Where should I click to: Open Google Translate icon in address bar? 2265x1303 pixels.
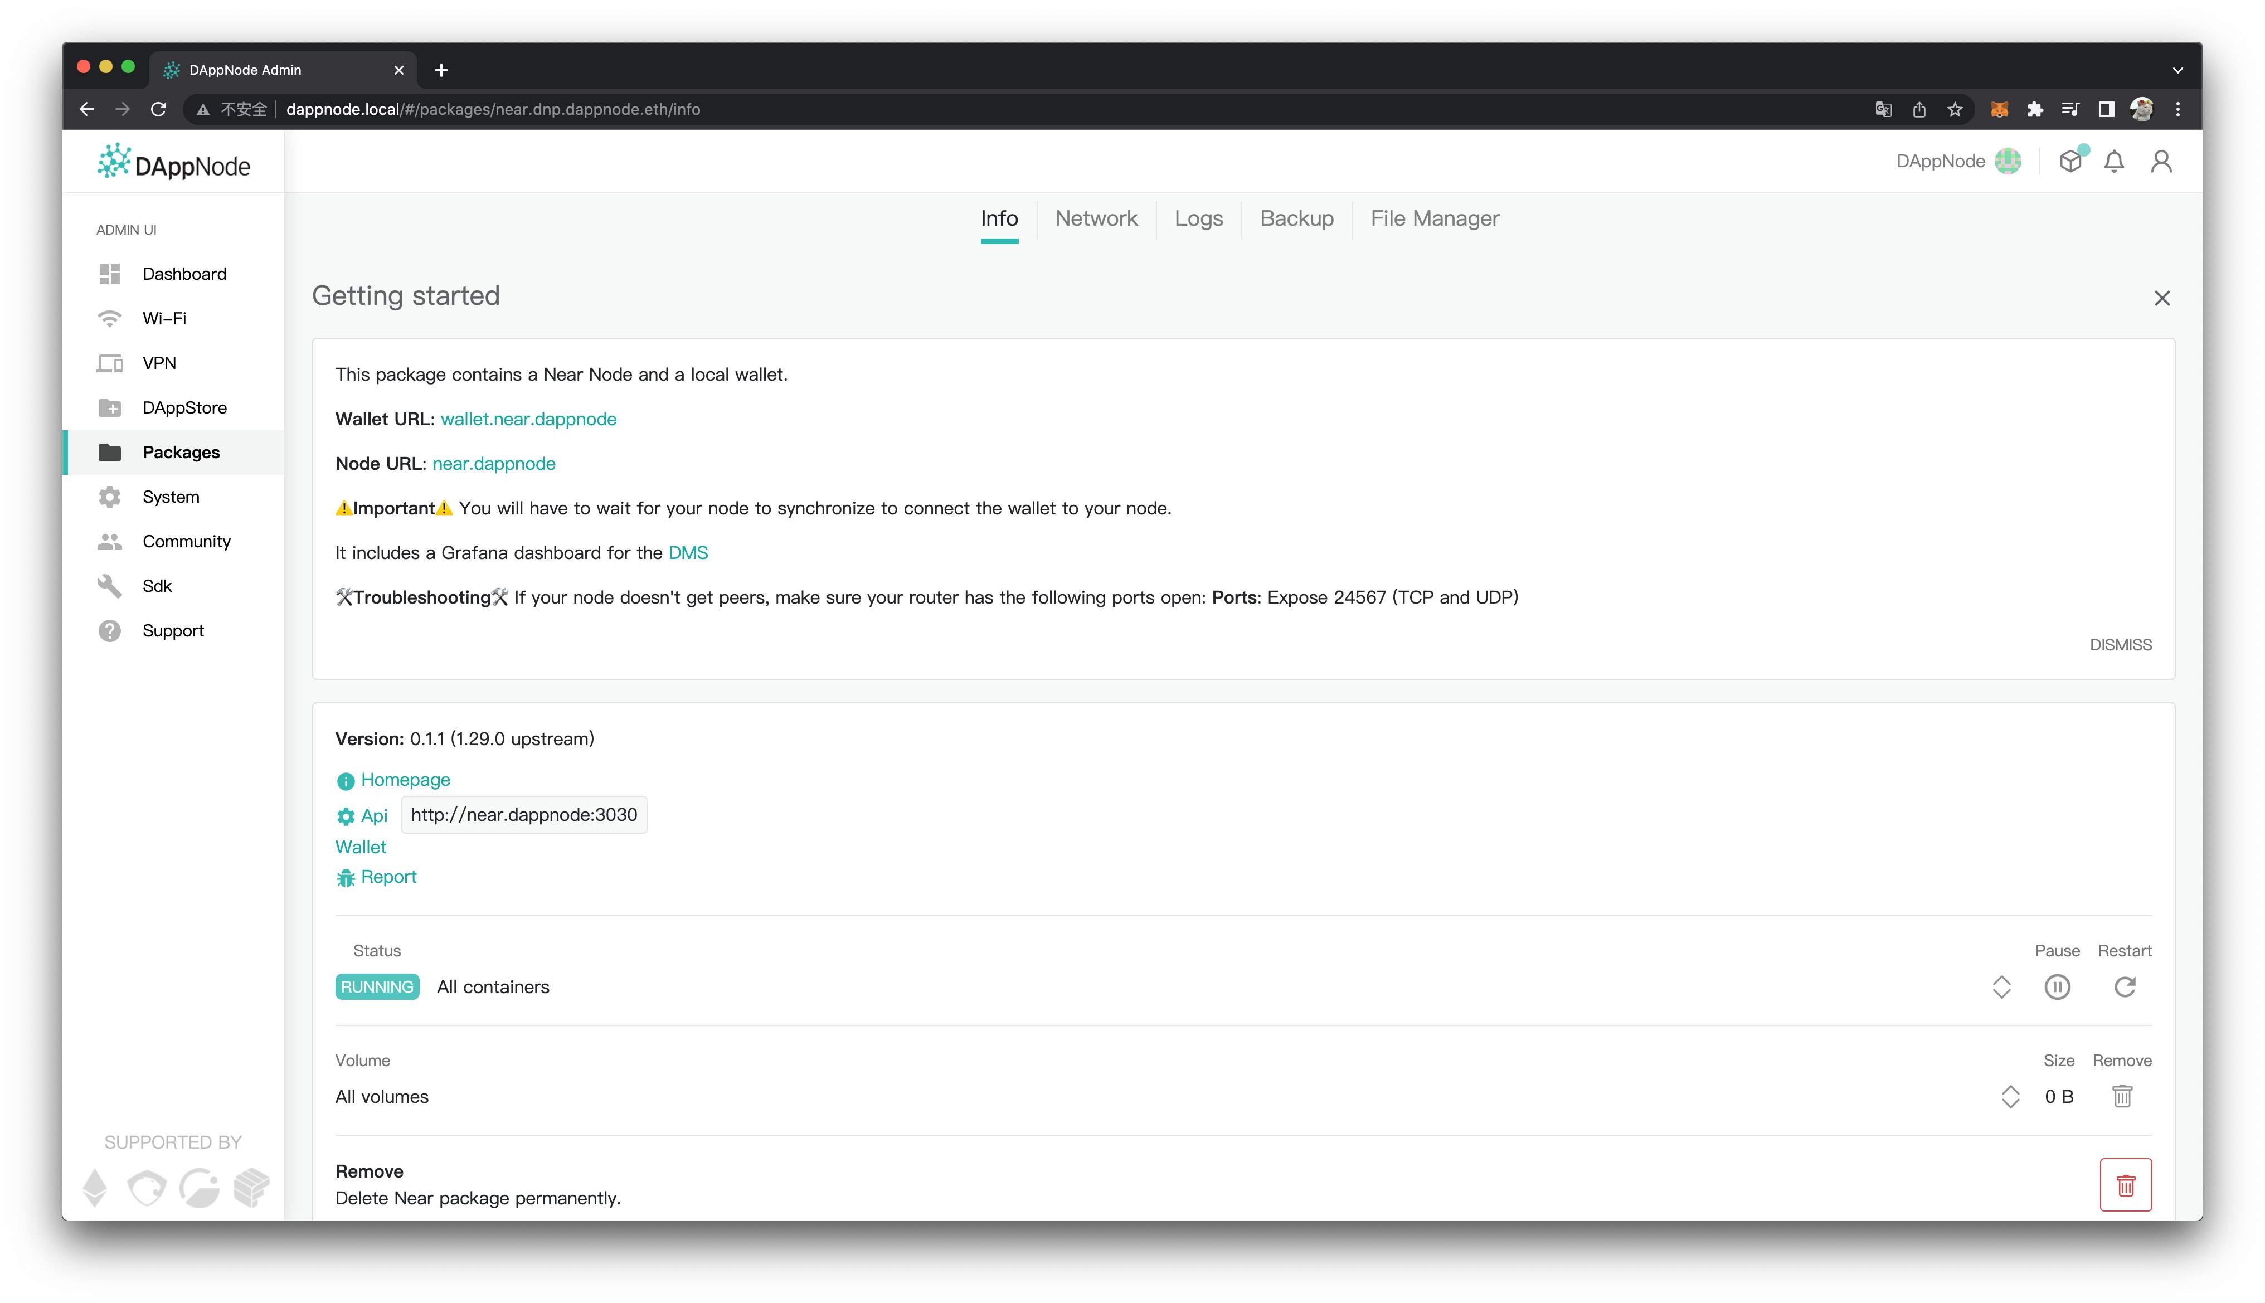(1883, 109)
